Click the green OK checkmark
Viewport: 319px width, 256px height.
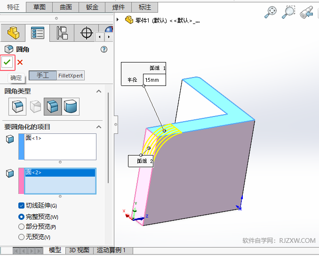8,62
